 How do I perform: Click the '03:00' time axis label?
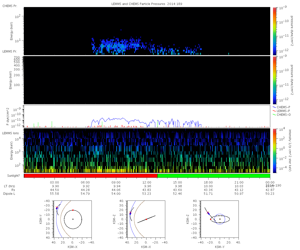point(55,182)
